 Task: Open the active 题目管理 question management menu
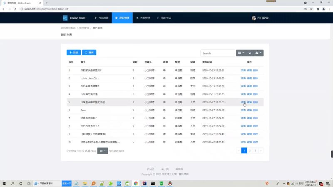[x=122, y=18]
